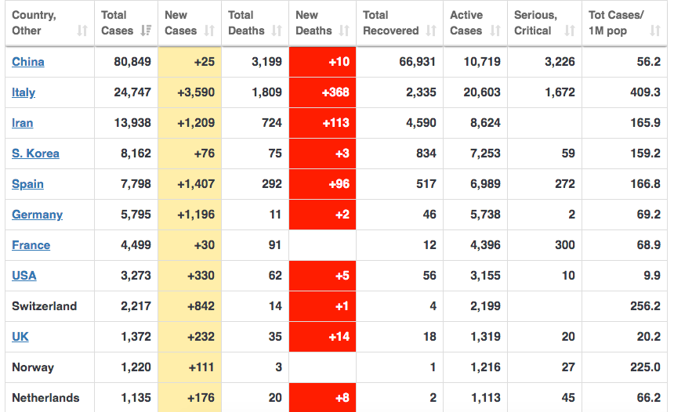The height and width of the screenshot is (412, 674).
Task: Select Italy's red +368 new deaths cell
Action: (x=322, y=92)
